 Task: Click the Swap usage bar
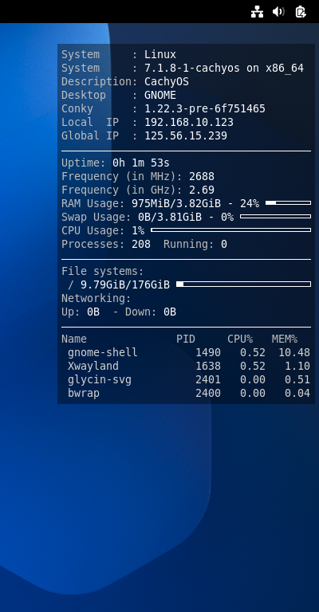pos(276,217)
